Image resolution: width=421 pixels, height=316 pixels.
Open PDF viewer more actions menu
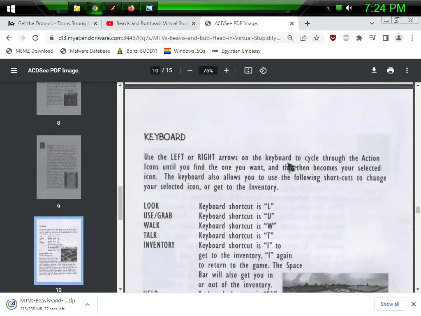(x=407, y=70)
